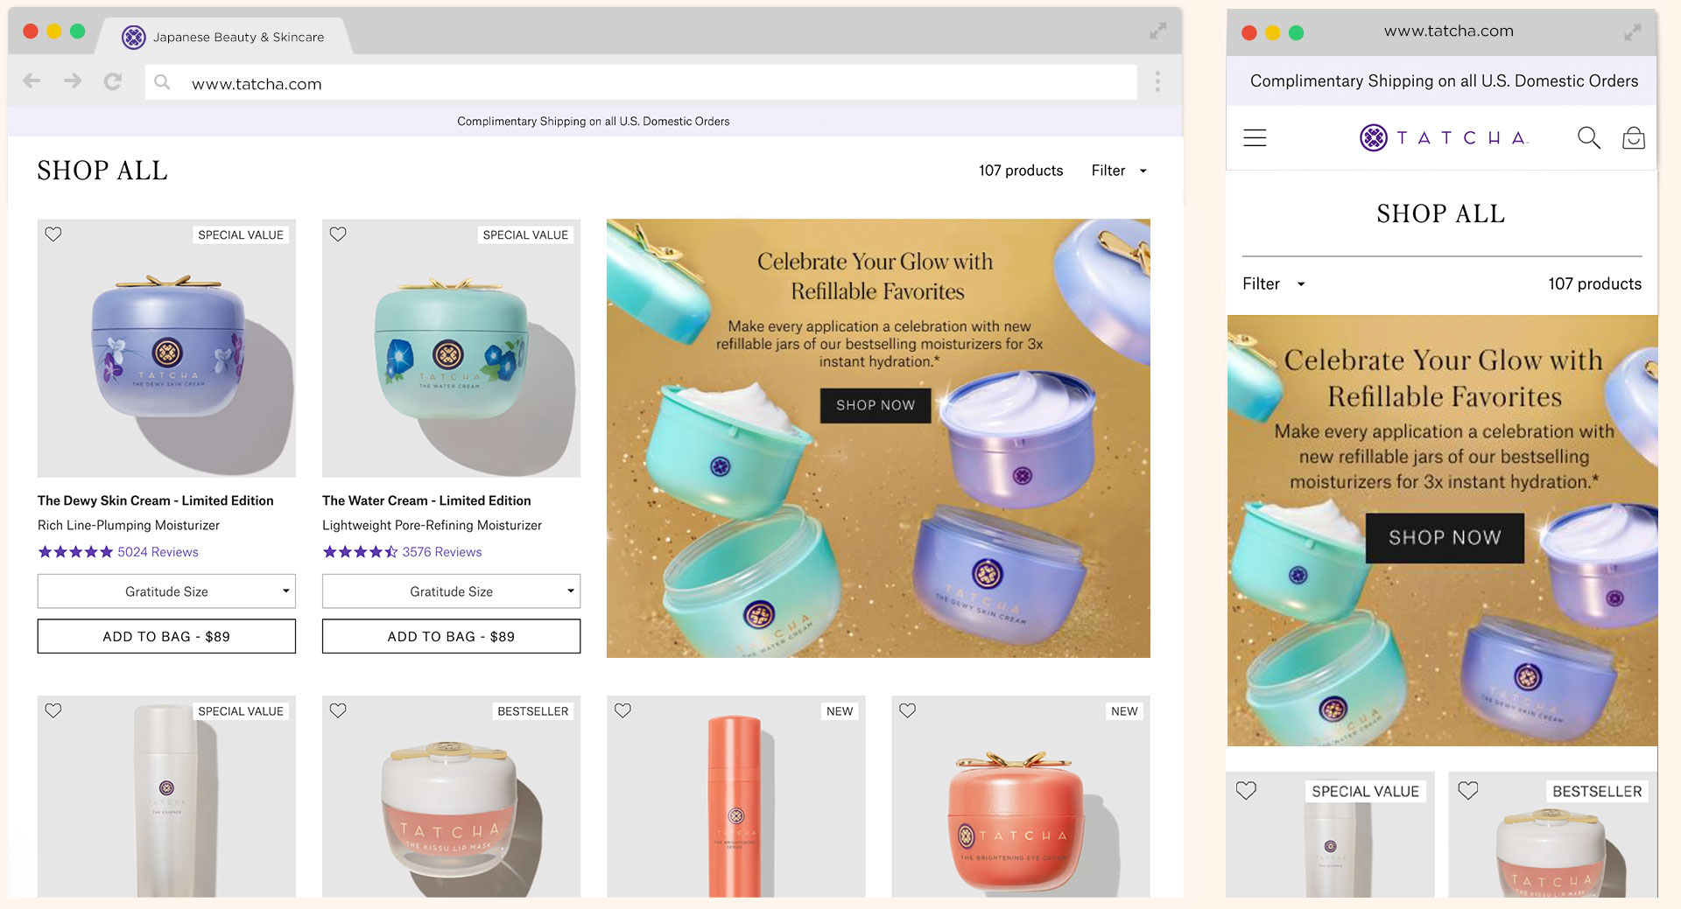The height and width of the screenshot is (909, 1681).
Task: Toggle wishlist heart on The Water Cream
Action: point(338,234)
